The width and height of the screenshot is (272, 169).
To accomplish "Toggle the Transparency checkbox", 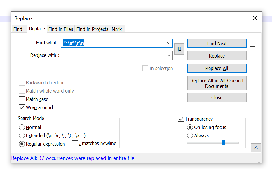I will (x=181, y=119).
